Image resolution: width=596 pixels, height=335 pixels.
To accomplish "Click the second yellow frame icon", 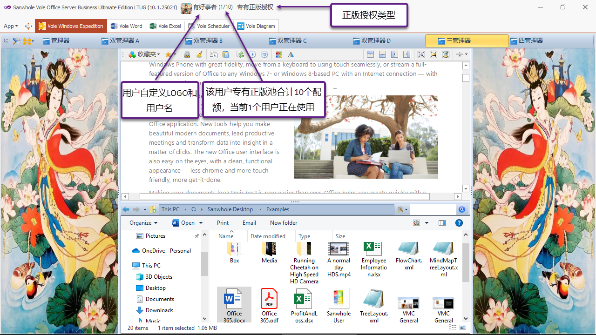I will pos(433,54).
